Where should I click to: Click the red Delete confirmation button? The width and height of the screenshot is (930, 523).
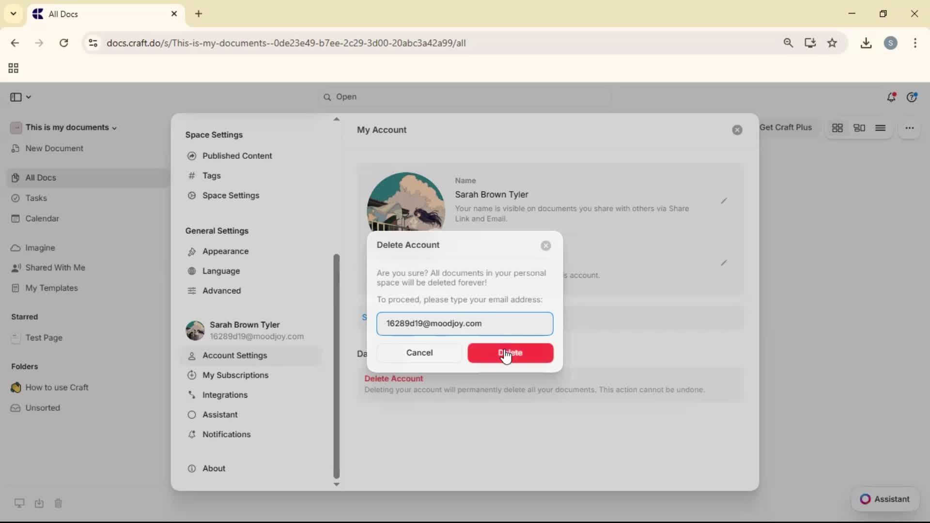pos(510,353)
